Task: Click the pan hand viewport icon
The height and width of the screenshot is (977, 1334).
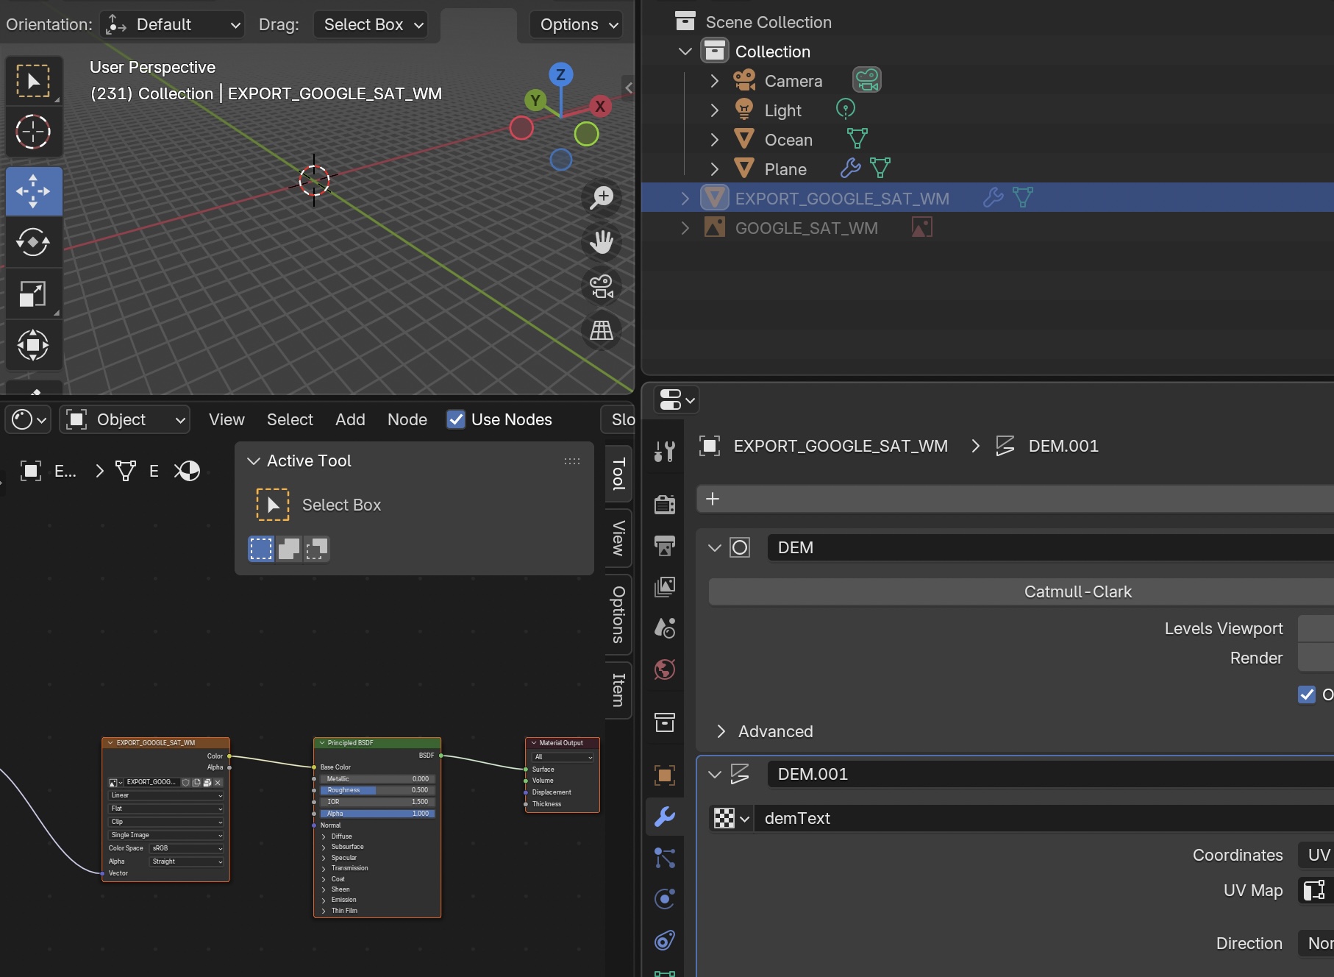Action: tap(602, 241)
